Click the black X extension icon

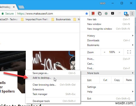112,14
